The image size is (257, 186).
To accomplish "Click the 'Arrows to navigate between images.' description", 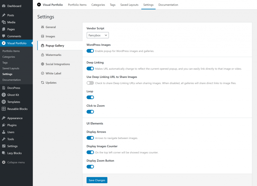I will [x=116, y=138].
